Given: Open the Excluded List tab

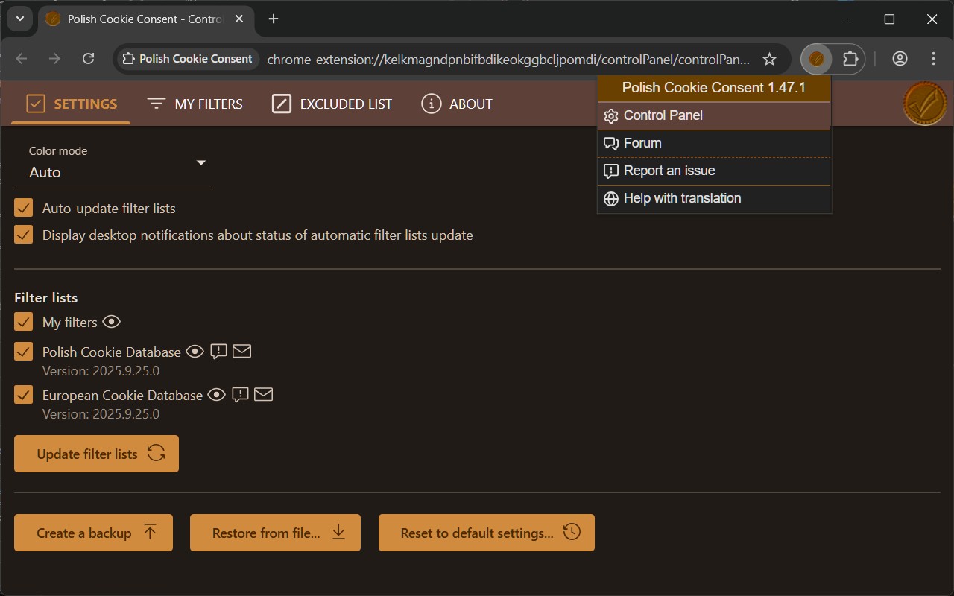Looking at the screenshot, I should pos(332,104).
